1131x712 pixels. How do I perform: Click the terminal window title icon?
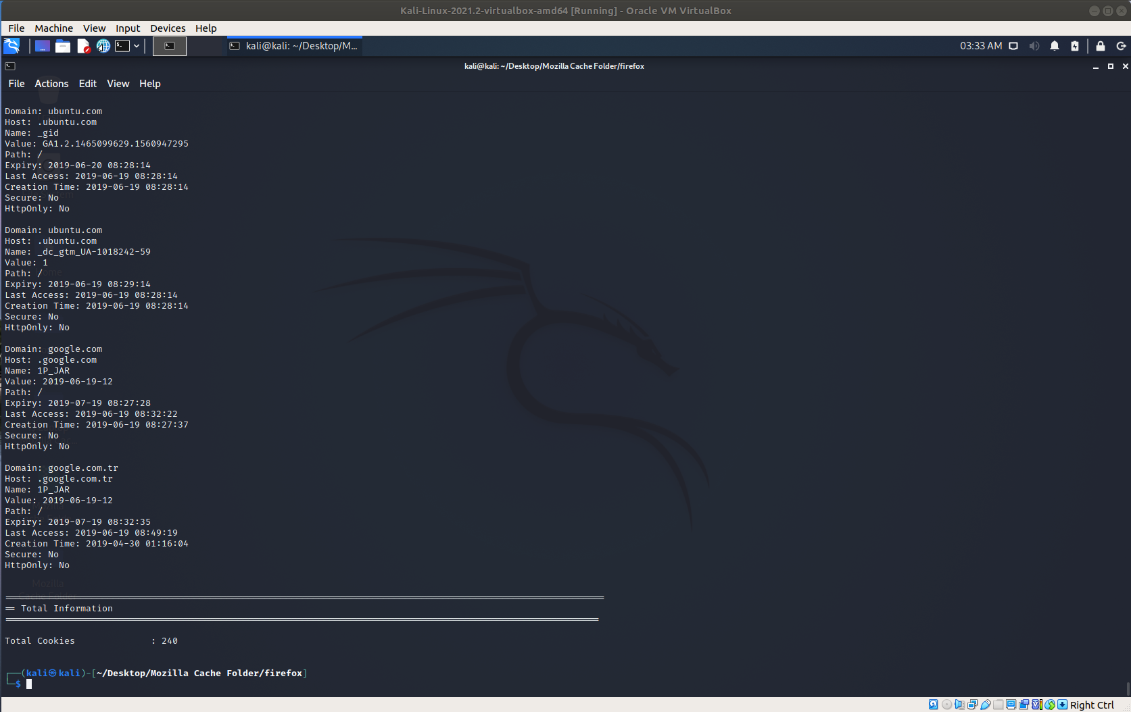pyautogui.click(x=10, y=66)
